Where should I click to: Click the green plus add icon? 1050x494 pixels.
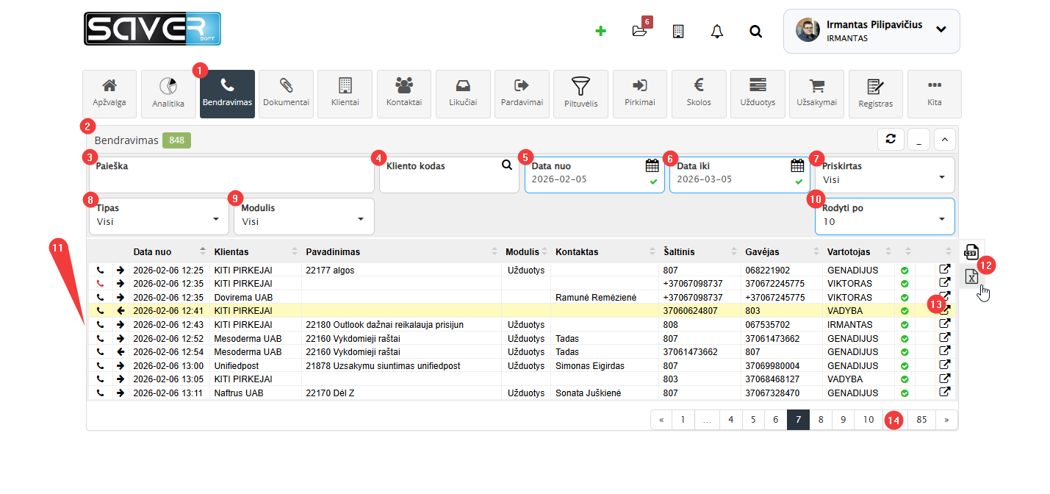600,31
